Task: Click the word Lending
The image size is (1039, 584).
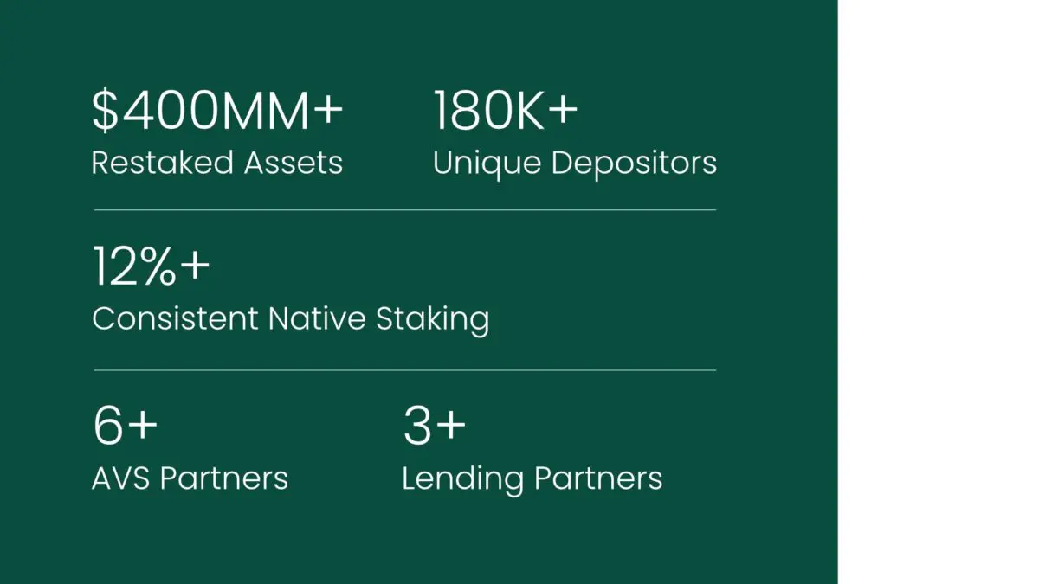Action: click(x=463, y=479)
